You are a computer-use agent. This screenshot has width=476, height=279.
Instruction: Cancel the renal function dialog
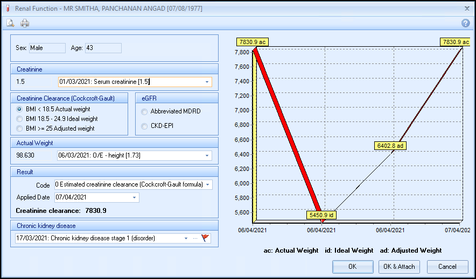447,267
